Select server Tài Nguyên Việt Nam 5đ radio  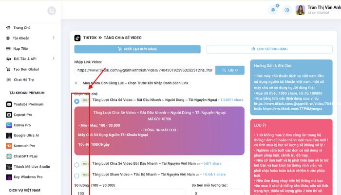77,165
